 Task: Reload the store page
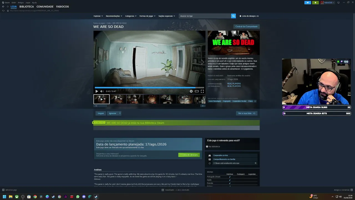tap(3, 11)
